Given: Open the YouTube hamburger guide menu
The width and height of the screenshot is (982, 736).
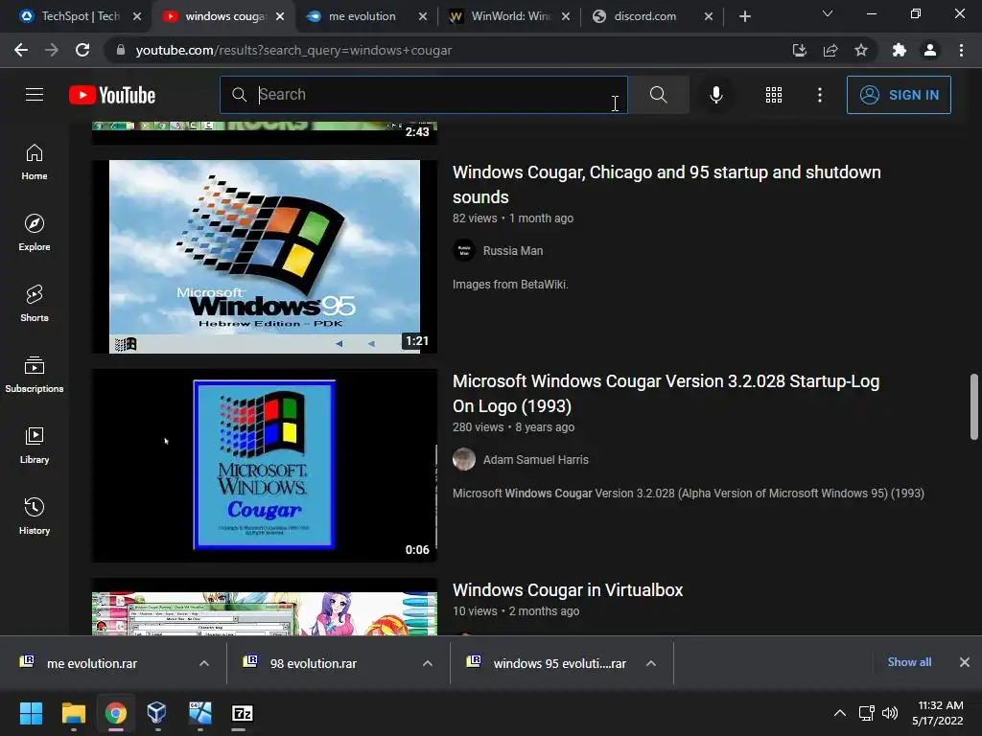Looking at the screenshot, I should click(35, 95).
